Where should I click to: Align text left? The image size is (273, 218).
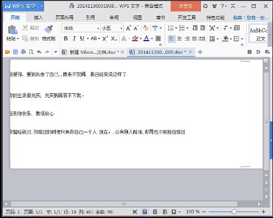[x=171, y=38]
